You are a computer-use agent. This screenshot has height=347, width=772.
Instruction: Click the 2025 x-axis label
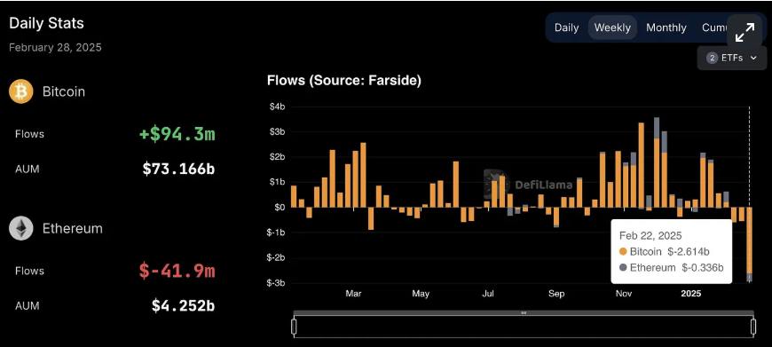tap(690, 294)
